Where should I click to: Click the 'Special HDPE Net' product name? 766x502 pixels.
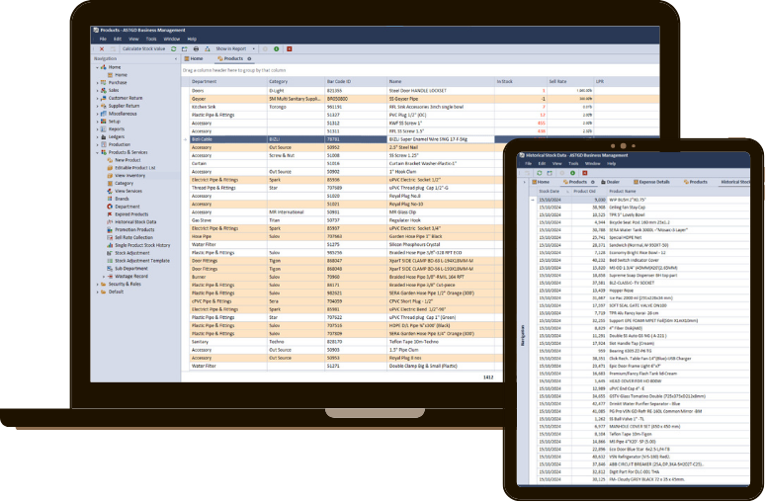click(x=626, y=237)
